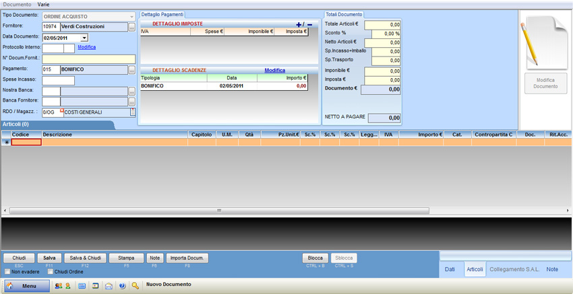Viewport: 573px width, 294px height.
Task: Tick the Chiudi Ordine checkbox
Action: (50, 272)
